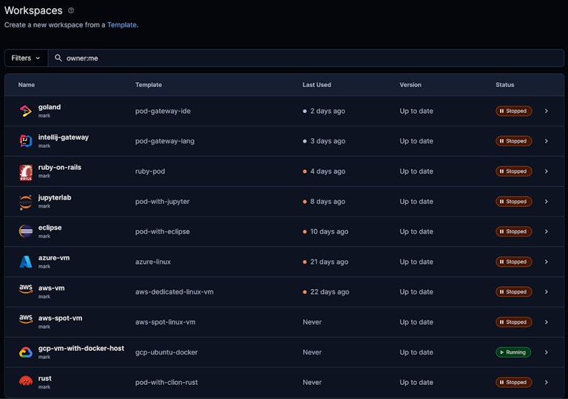This screenshot has height=399, width=568.
Task: Click the help icon beside Workspaces
Action: [71, 10]
